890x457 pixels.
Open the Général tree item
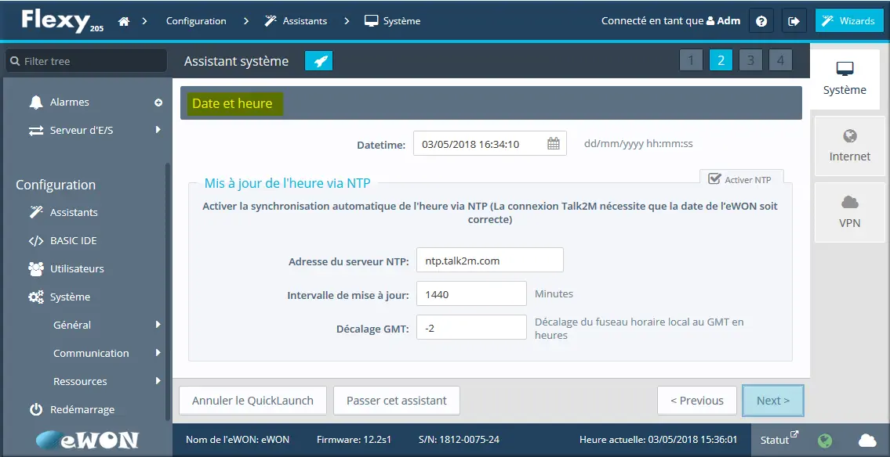(72, 325)
